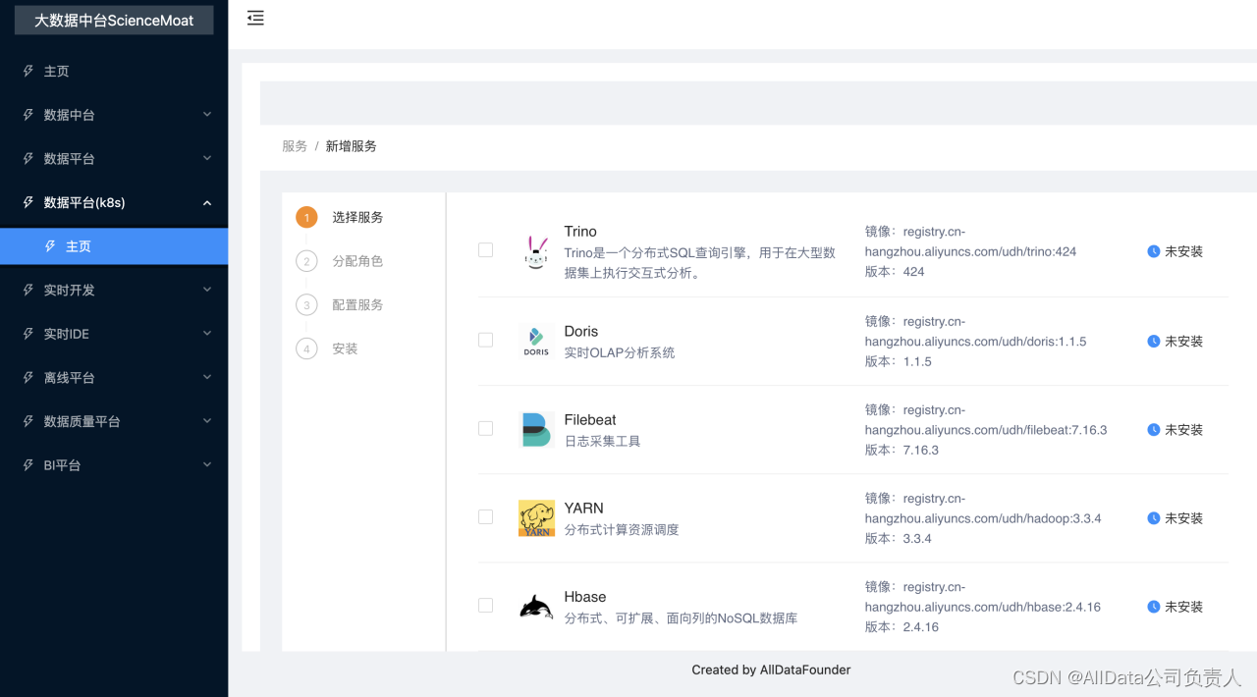Viewport: 1257px width, 697px height.
Task: Click 版本：1.1.5 text for Doris
Action: click(x=899, y=361)
